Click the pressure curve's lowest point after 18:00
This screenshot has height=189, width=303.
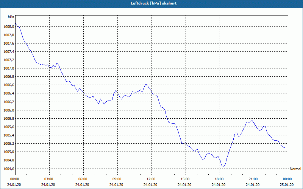pos(223,167)
